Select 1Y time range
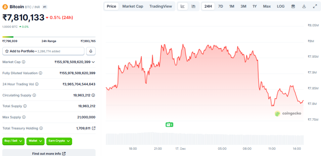 point(254,6)
